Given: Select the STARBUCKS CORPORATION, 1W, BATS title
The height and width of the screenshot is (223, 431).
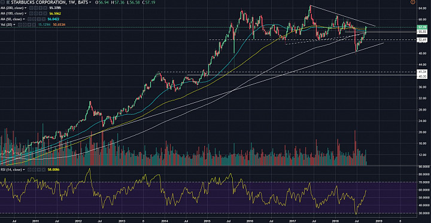Looking at the screenshot, I should click(50, 2).
